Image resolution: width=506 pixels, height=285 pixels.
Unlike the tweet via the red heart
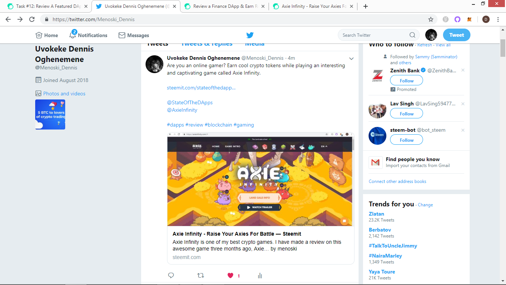tap(230, 275)
